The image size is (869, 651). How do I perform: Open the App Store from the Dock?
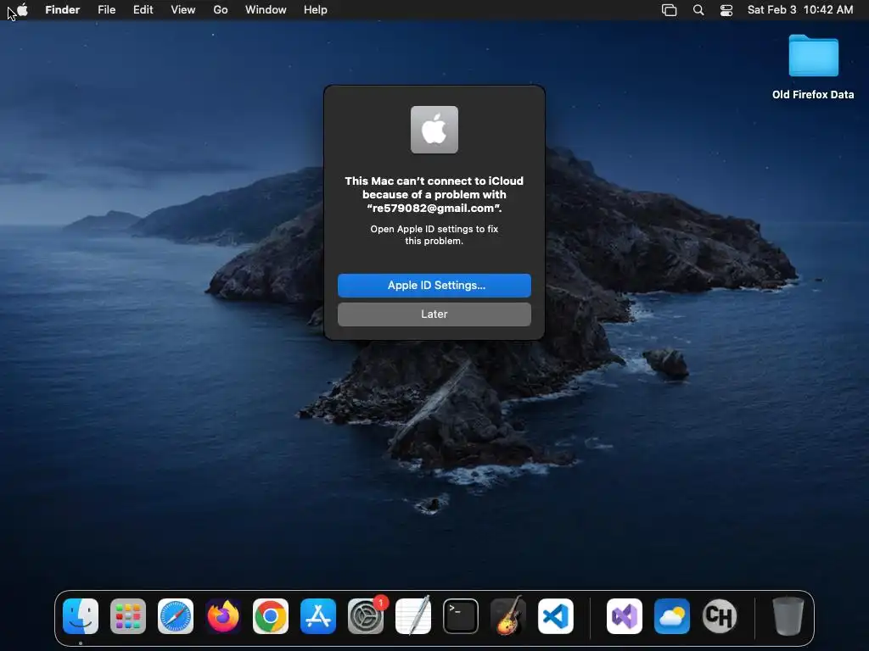click(x=318, y=616)
